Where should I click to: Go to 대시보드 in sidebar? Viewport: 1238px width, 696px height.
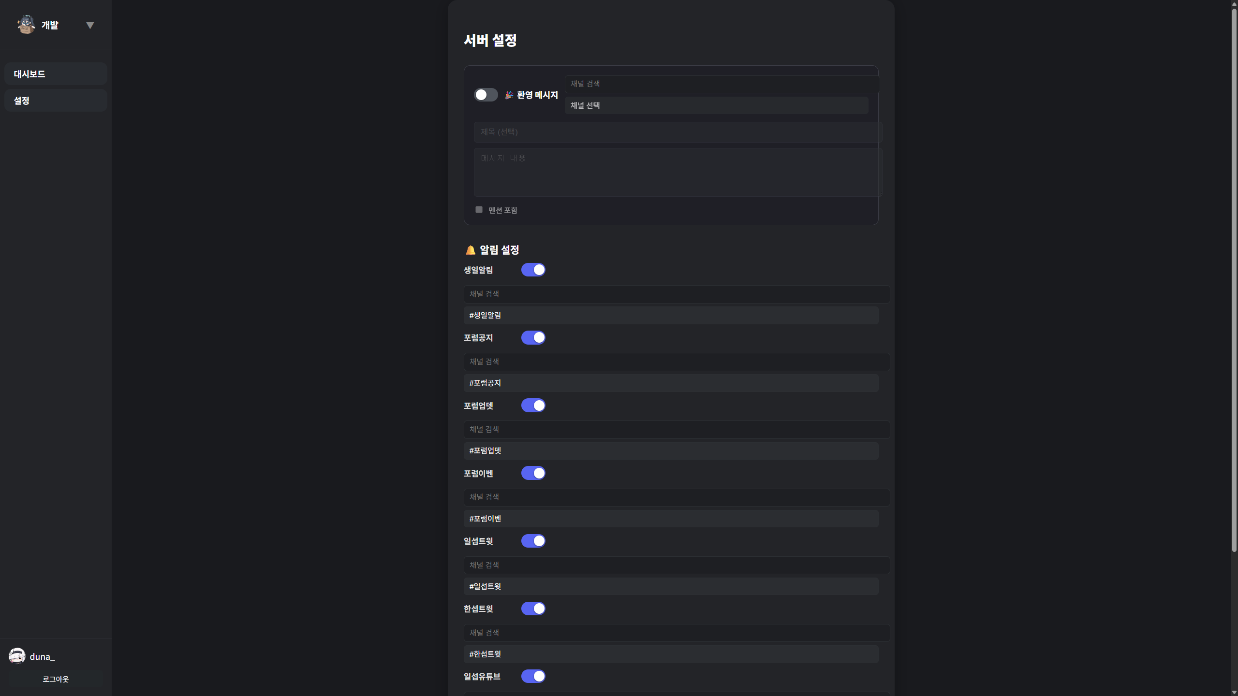tap(56, 74)
